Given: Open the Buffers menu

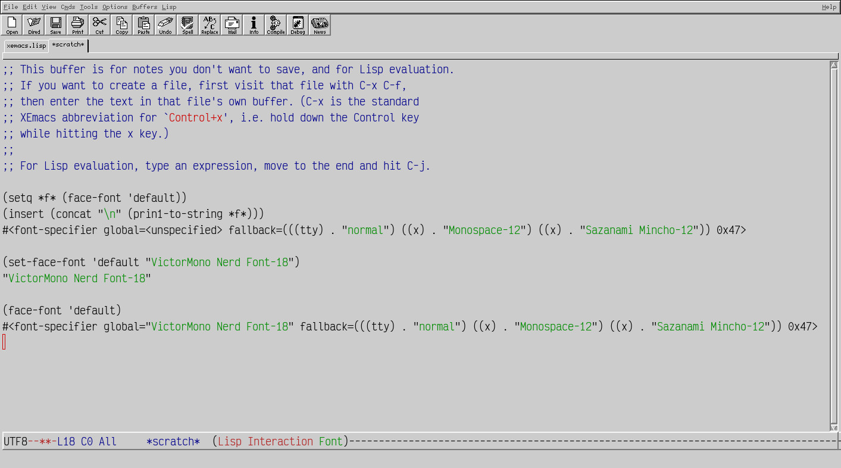Looking at the screenshot, I should pyautogui.click(x=145, y=7).
